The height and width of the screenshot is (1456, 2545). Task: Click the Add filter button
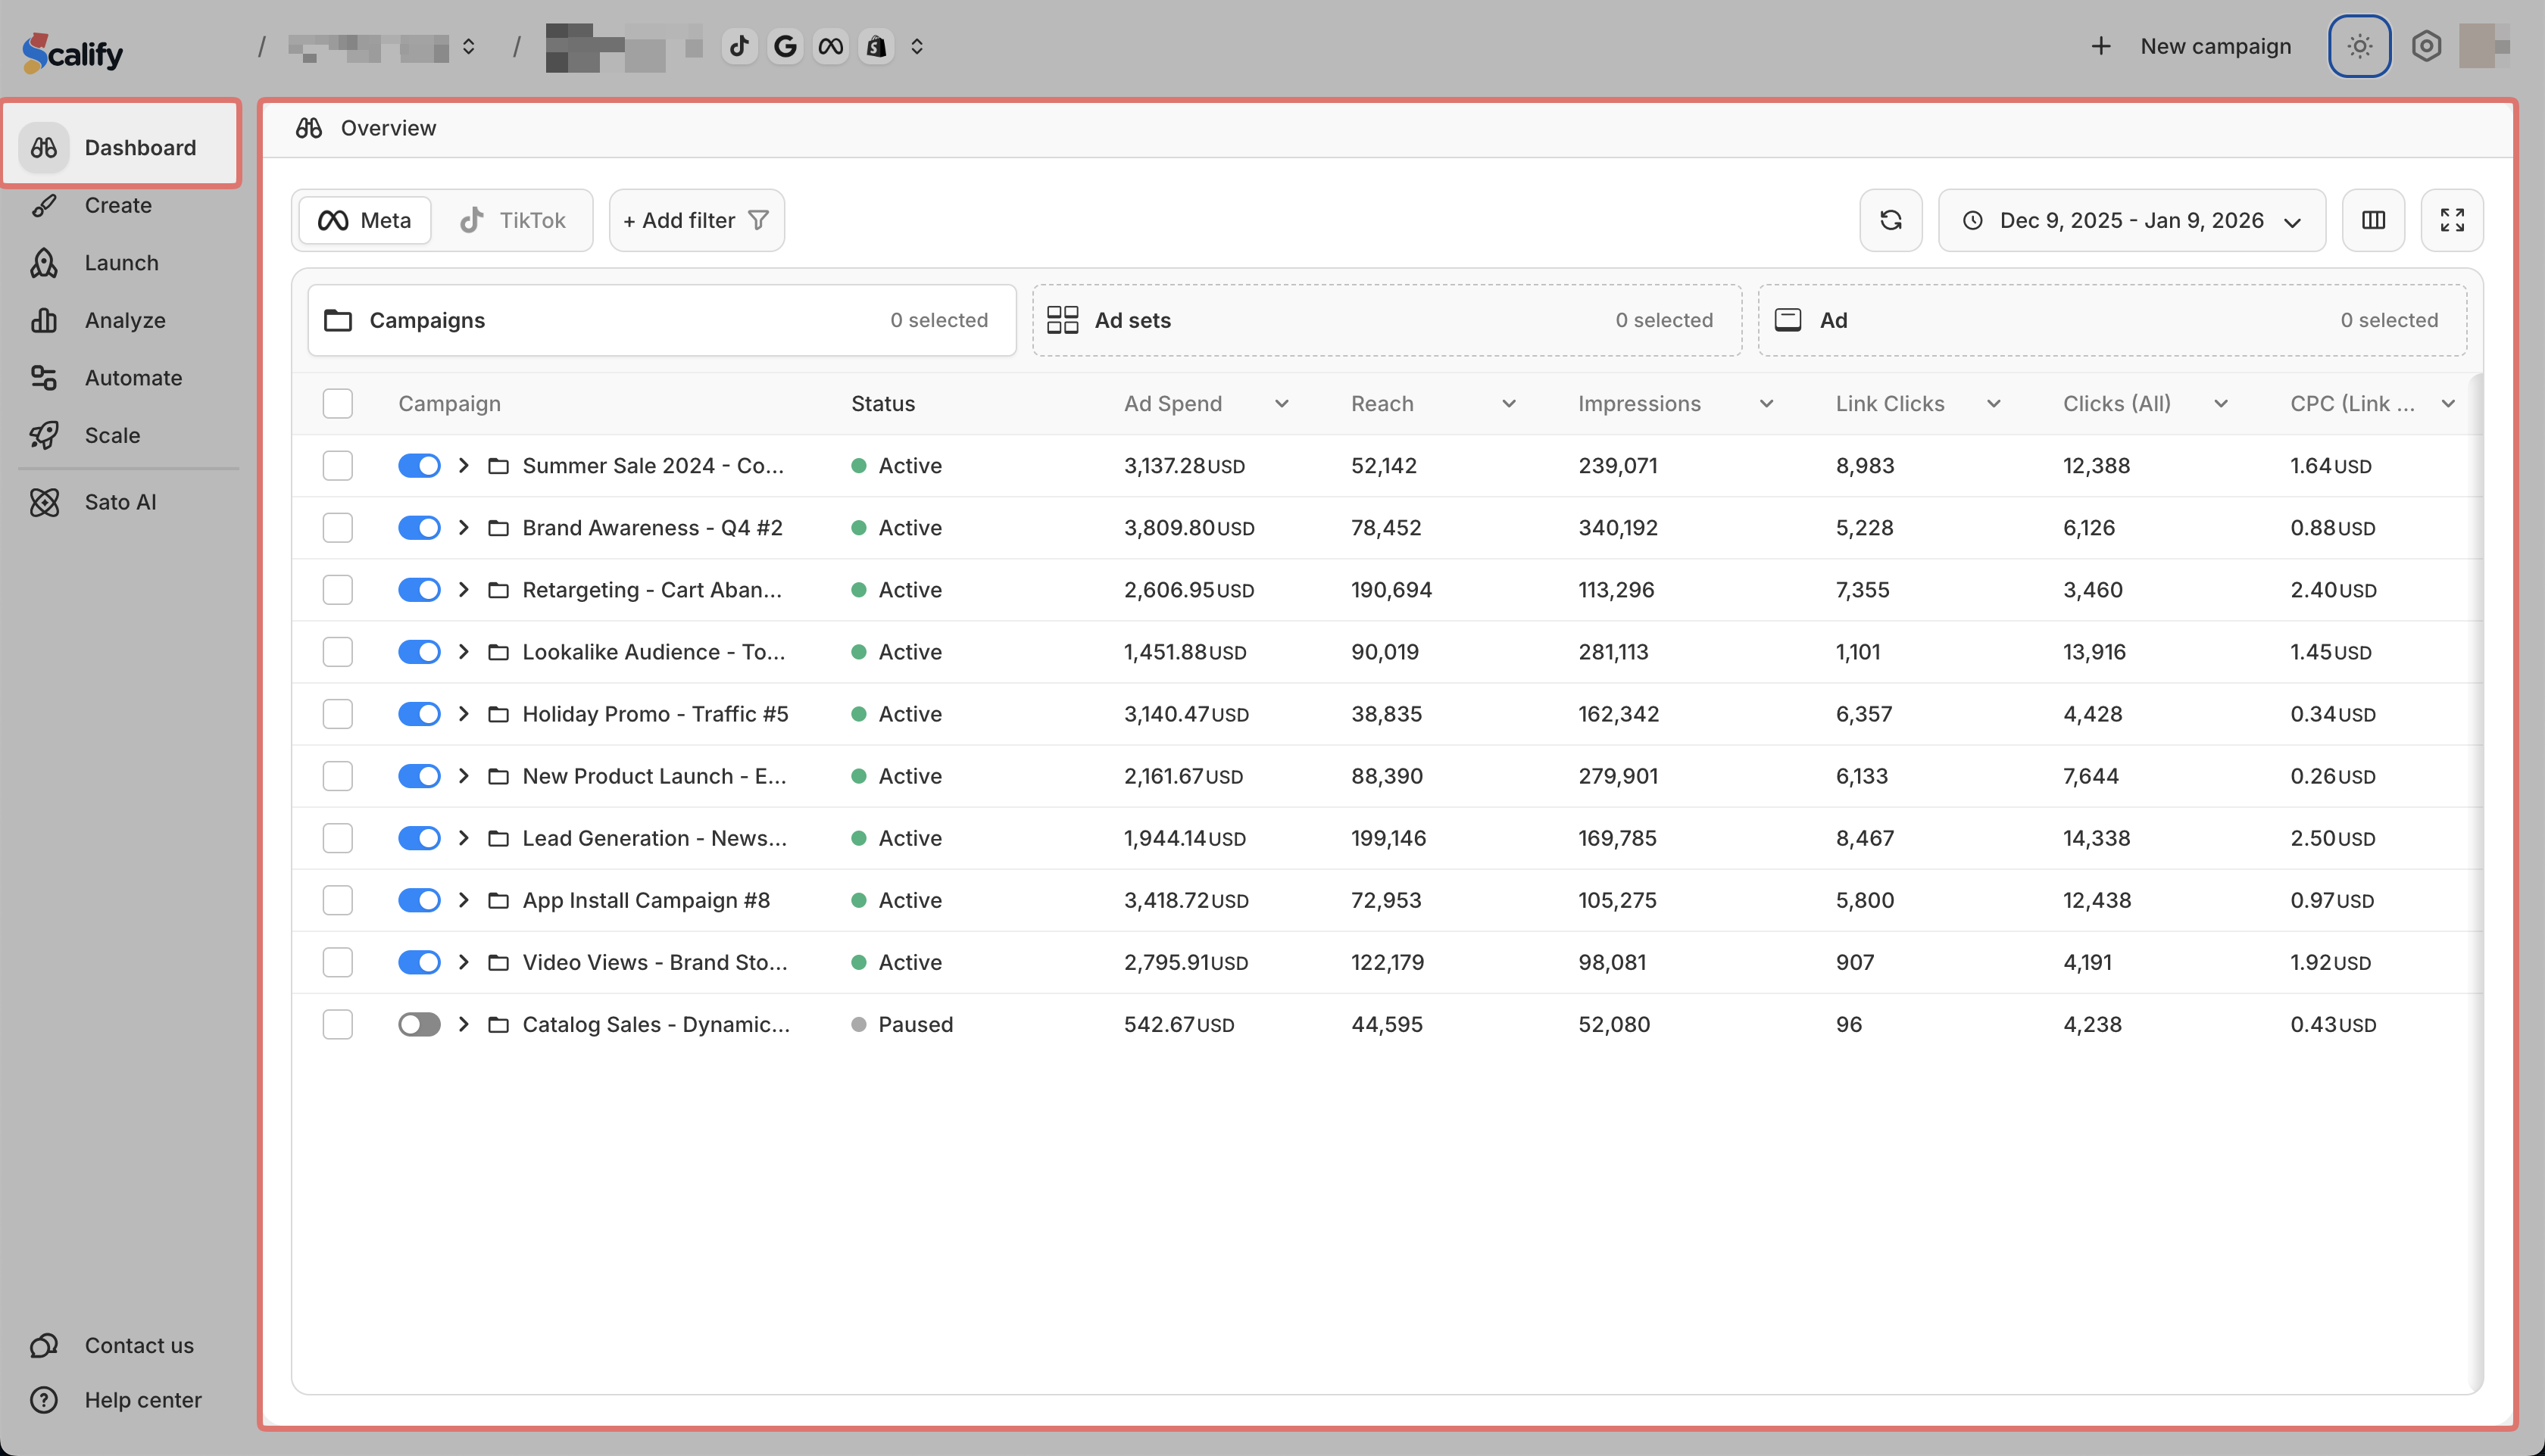(x=696, y=220)
